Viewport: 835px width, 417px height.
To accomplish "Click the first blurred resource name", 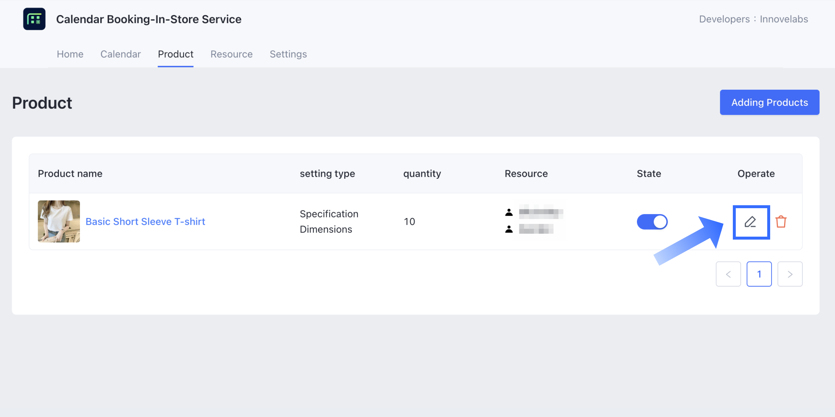I will 541,213.
